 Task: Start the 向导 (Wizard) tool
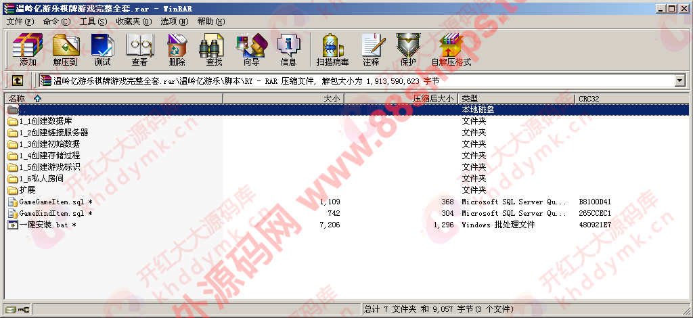[x=251, y=50]
